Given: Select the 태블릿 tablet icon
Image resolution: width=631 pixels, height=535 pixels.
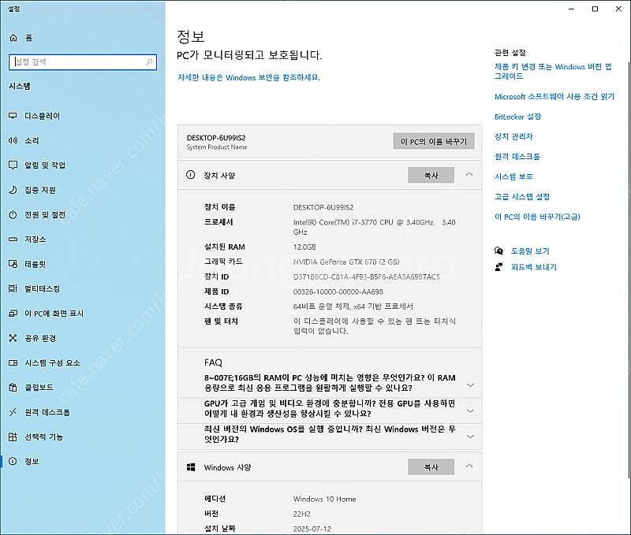Looking at the screenshot, I should tap(13, 264).
